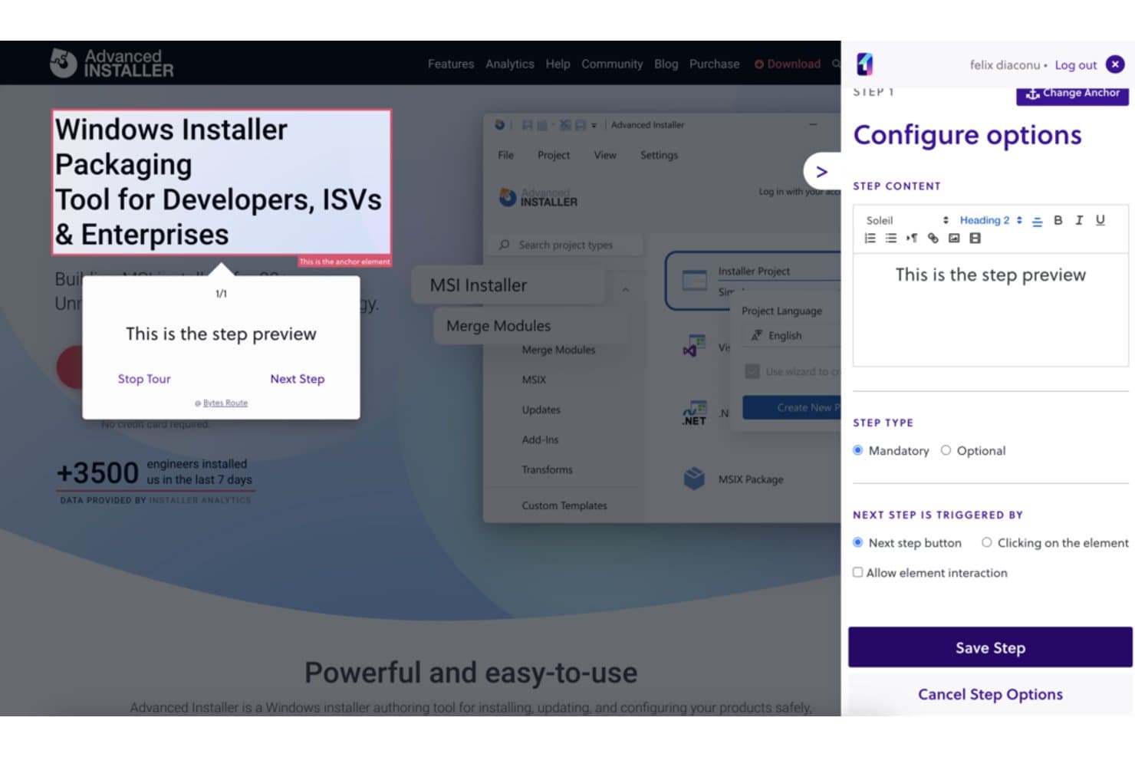Insert a video with the film icon
The image size is (1135, 757).
(x=975, y=239)
